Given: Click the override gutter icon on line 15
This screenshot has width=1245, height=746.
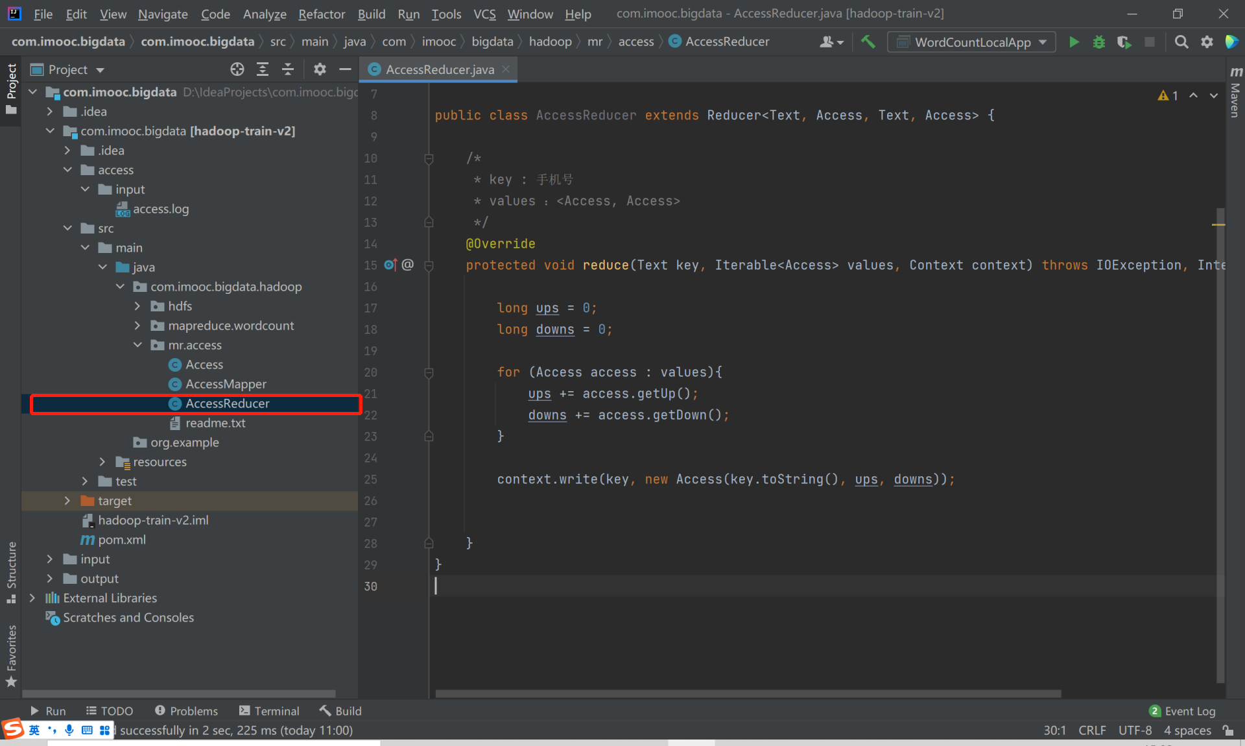Looking at the screenshot, I should [390, 265].
